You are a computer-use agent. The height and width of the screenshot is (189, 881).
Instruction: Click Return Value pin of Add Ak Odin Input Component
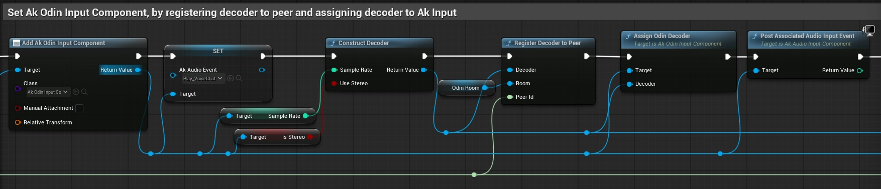pyautogui.click(x=138, y=70)
